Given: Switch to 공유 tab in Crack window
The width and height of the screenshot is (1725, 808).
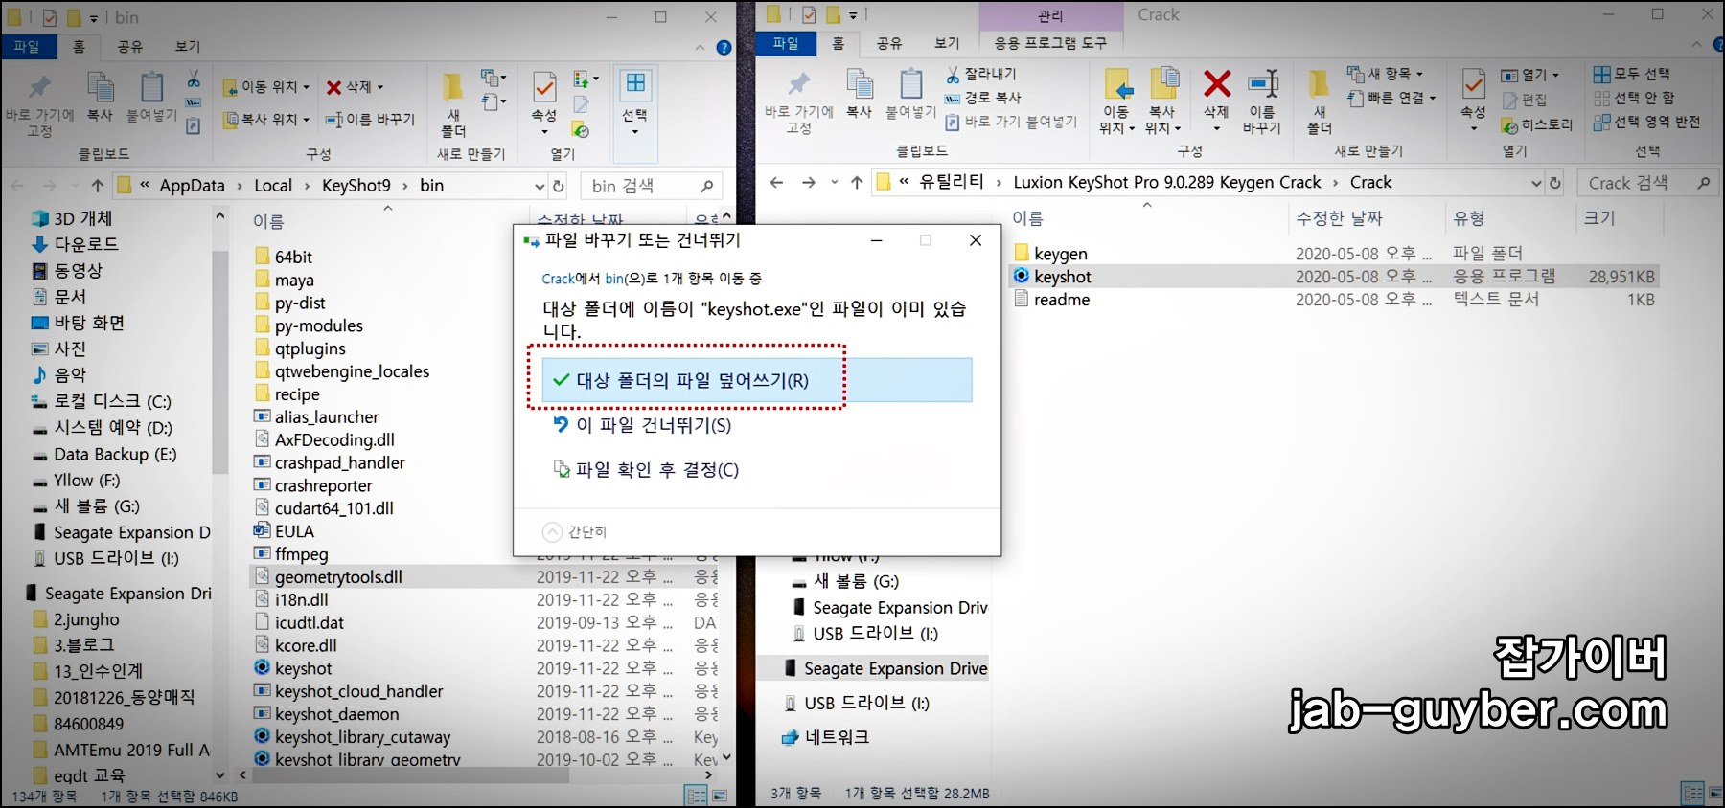Looking at the screenshot, I should (889, 43).
